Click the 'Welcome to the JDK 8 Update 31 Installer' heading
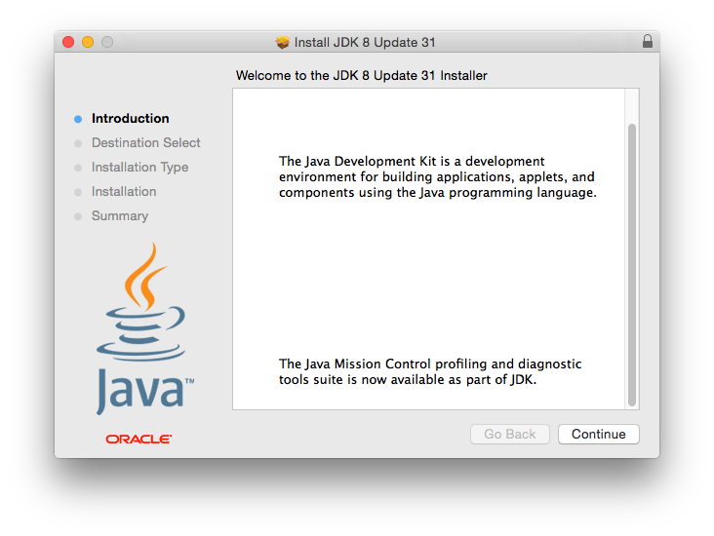The image size is (714, 536). point(362,76)
